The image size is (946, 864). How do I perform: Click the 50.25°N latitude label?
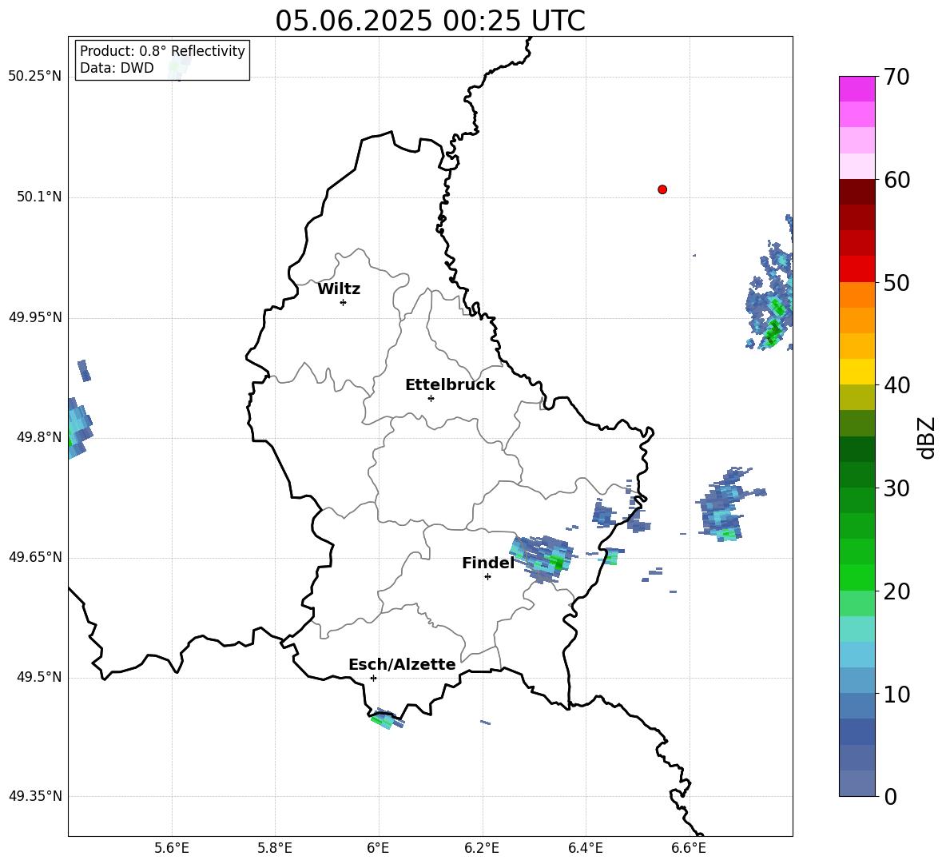pyautogui.click(x=35, y=77)
